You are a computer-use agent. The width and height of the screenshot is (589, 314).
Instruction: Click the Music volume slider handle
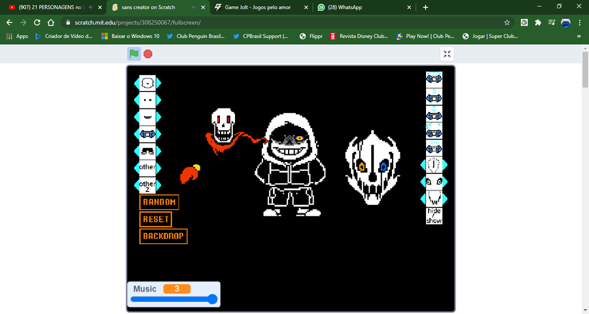[213, 299]
